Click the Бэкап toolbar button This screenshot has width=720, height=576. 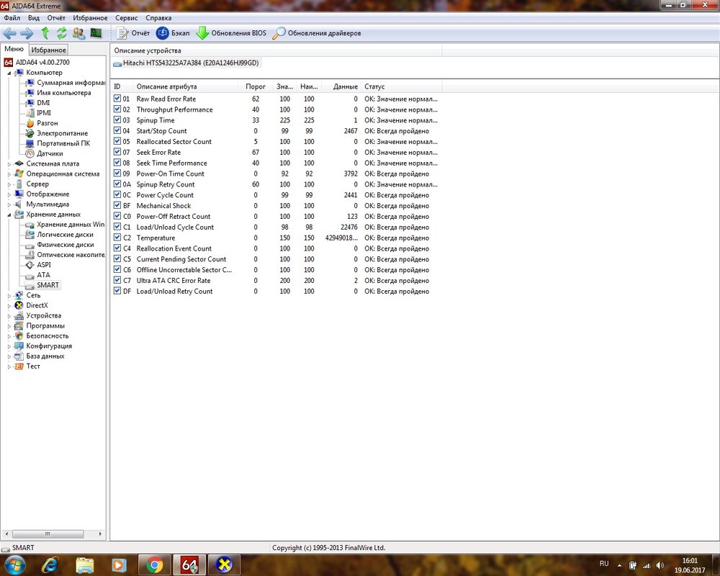click(173, 33)
